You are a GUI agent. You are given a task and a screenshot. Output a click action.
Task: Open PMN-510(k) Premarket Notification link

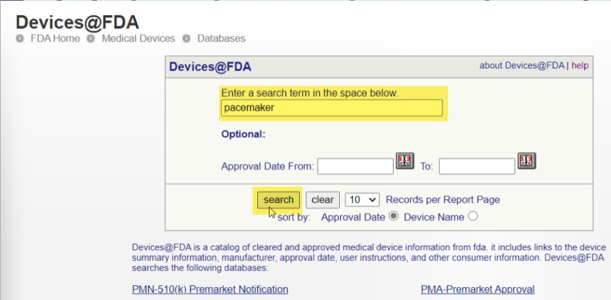(210, 289)
